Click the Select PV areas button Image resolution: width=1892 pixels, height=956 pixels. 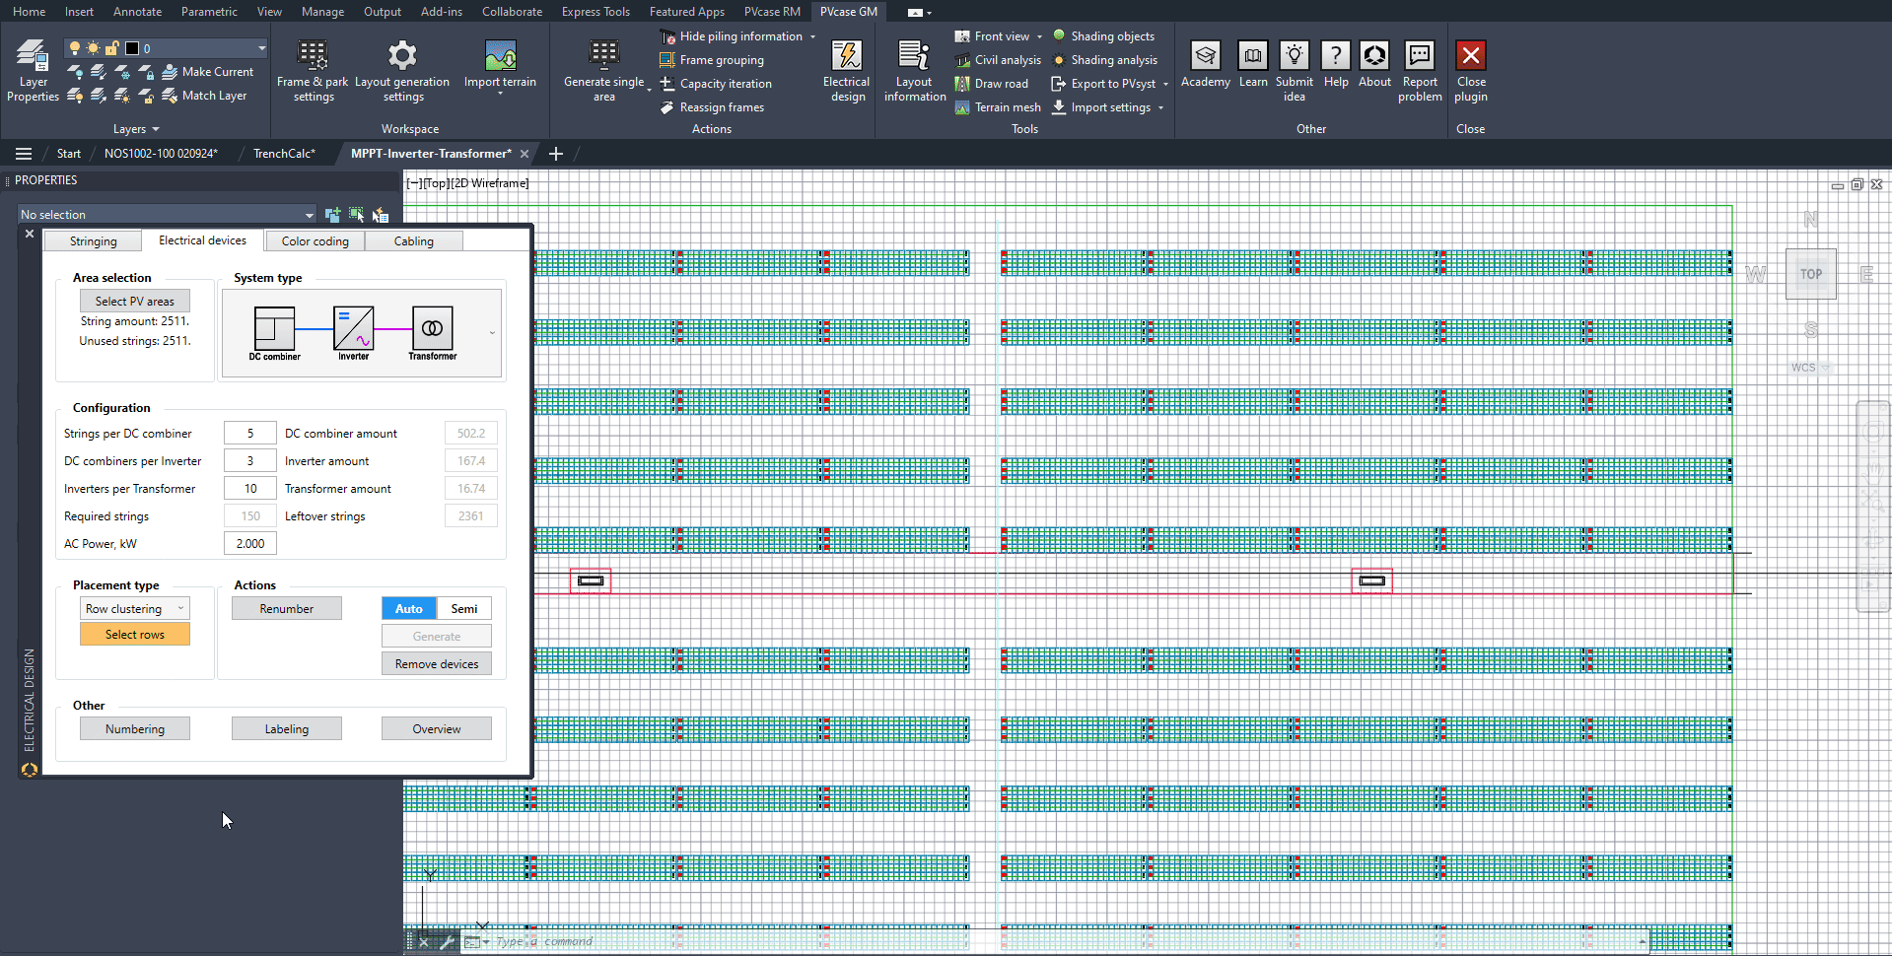tap(134, 302)
